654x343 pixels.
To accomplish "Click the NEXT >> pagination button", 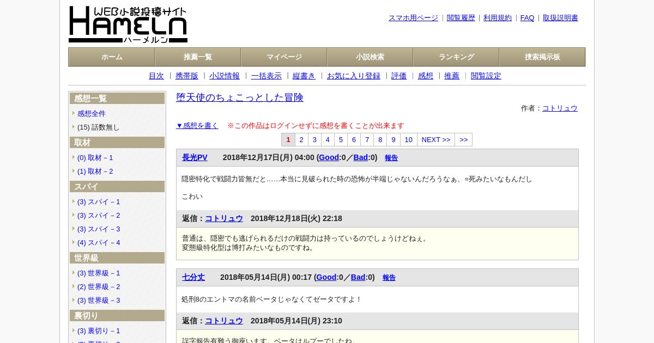I will (x=436, y=140).
